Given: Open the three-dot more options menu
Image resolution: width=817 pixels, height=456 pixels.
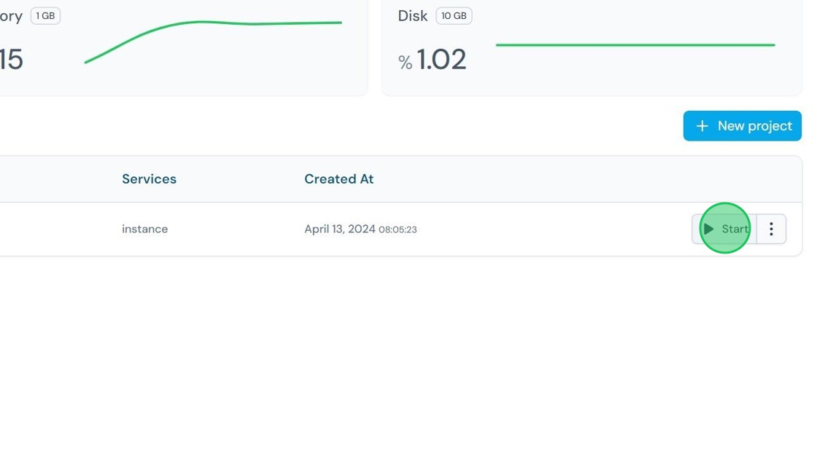Looking at the screenshot, I should click(771, 229).
